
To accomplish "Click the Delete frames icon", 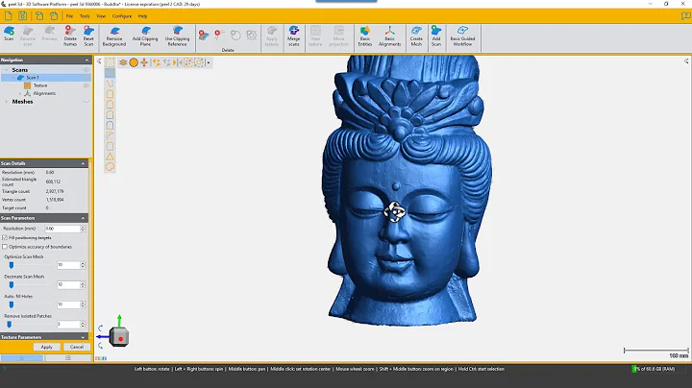I will tap(70, 31).
